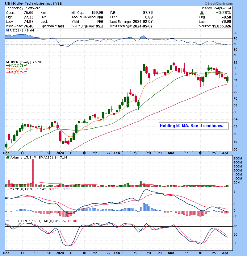
Task: Click the MACD histogram value -0.398
Action: point(67,189)
